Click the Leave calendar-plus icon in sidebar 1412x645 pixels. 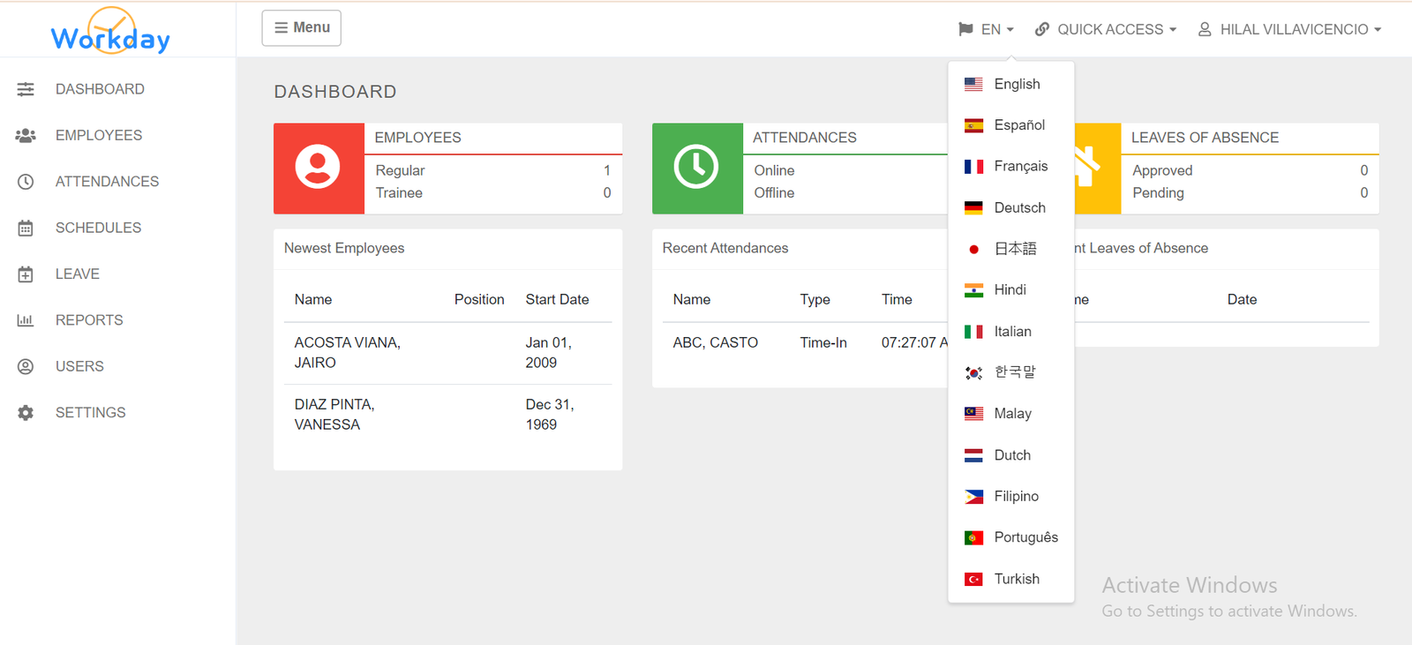(26, 274)
